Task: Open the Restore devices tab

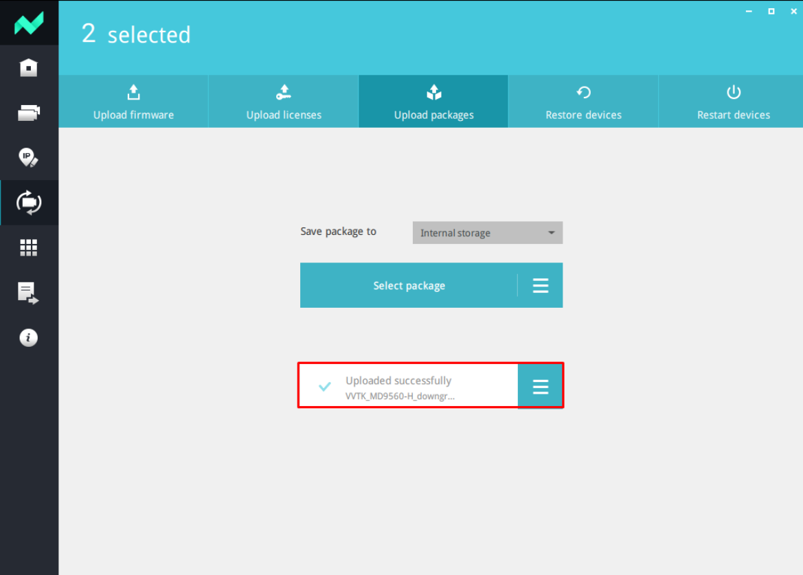Action: click(583, 102)
